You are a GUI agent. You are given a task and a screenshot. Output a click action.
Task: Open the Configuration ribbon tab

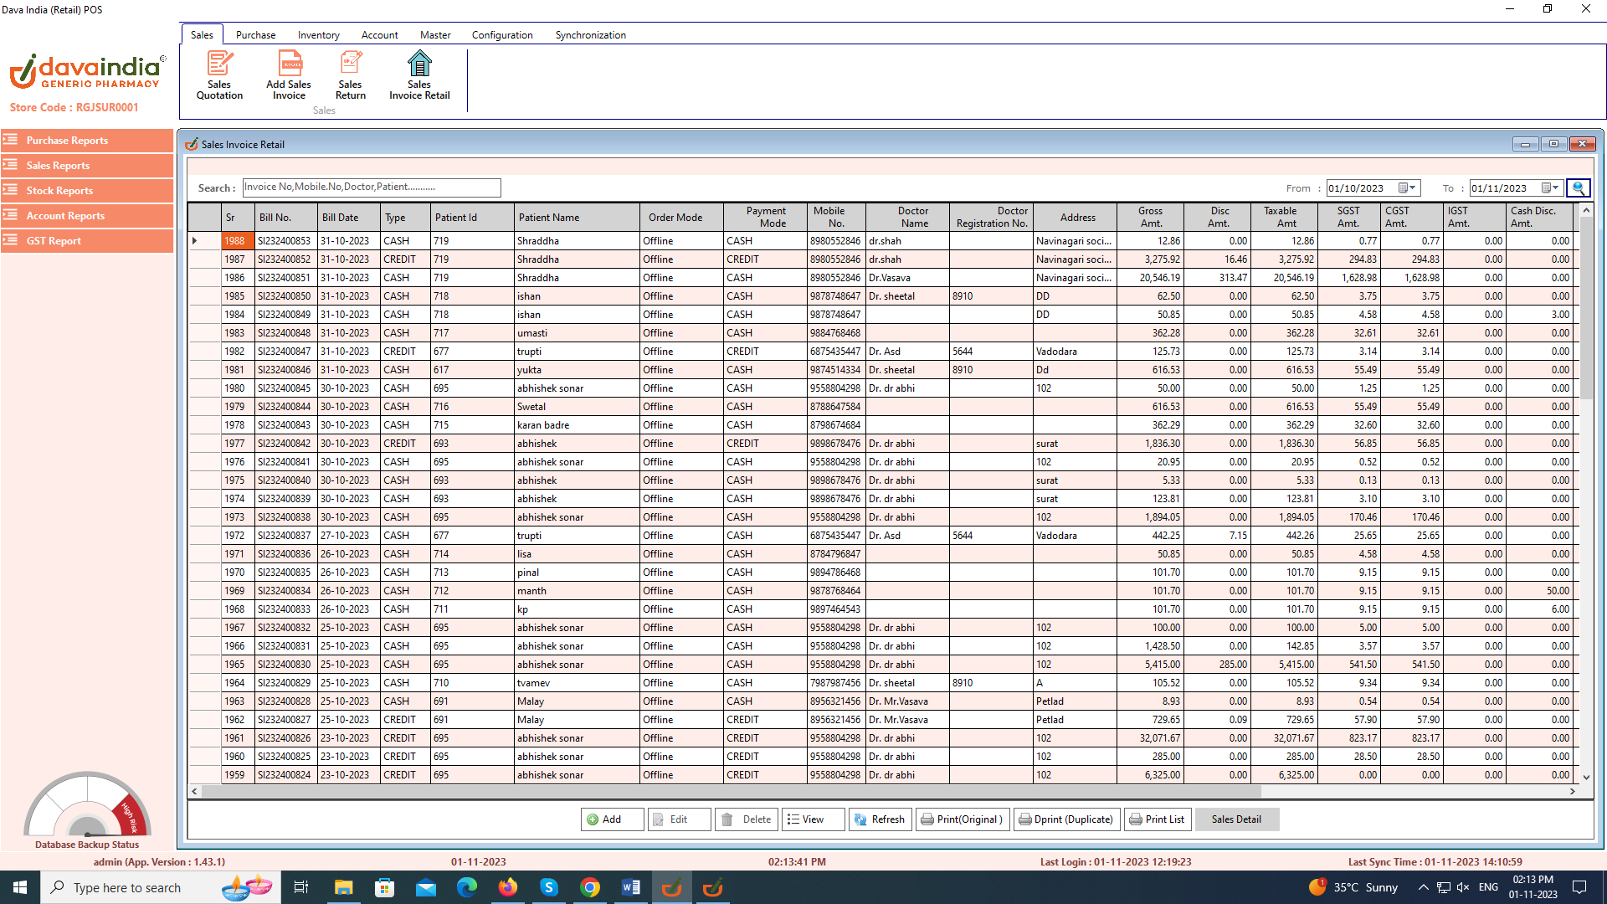pyautogui.click(x=502, y=35)
